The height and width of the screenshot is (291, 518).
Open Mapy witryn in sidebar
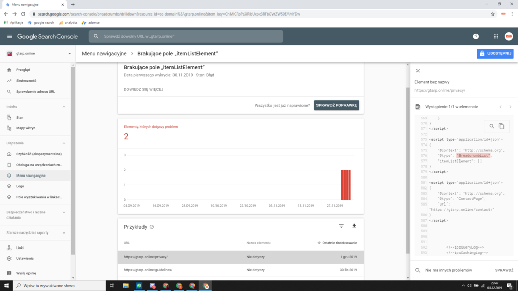[x=25, y=128]
